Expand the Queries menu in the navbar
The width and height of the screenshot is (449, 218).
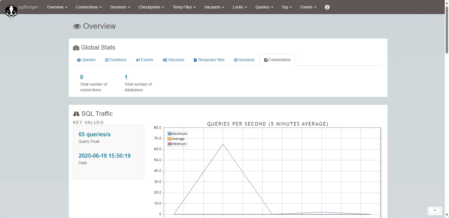[x=264, y=7]
